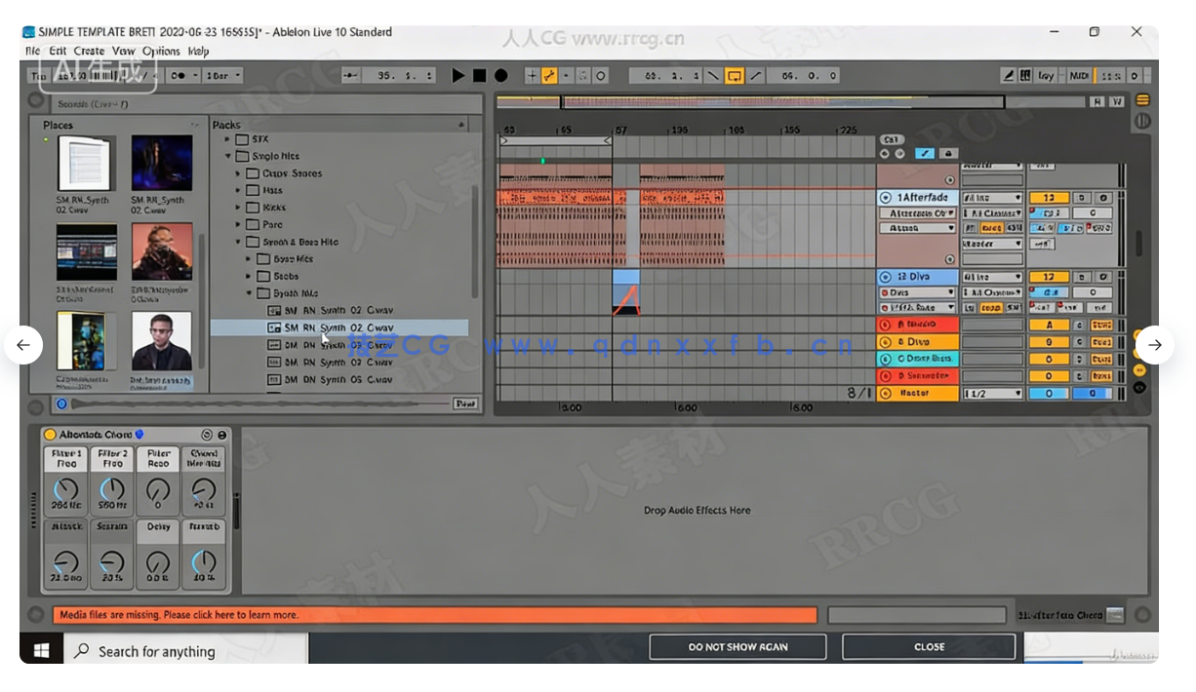Enable MIDI map mode
1196x692 pixels.
click(x=1079, y=75)
